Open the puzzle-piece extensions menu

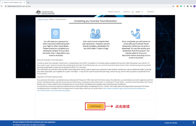(x=191, y=6)
